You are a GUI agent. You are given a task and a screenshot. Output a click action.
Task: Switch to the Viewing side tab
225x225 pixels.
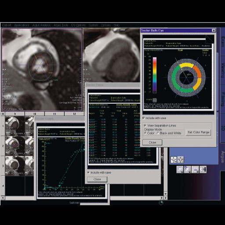[x=223, y=70]
